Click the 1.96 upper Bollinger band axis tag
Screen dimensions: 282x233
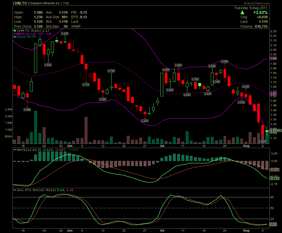coord(273,58)
